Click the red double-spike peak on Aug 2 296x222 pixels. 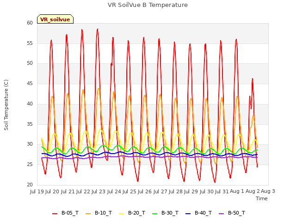click(253, 79)
